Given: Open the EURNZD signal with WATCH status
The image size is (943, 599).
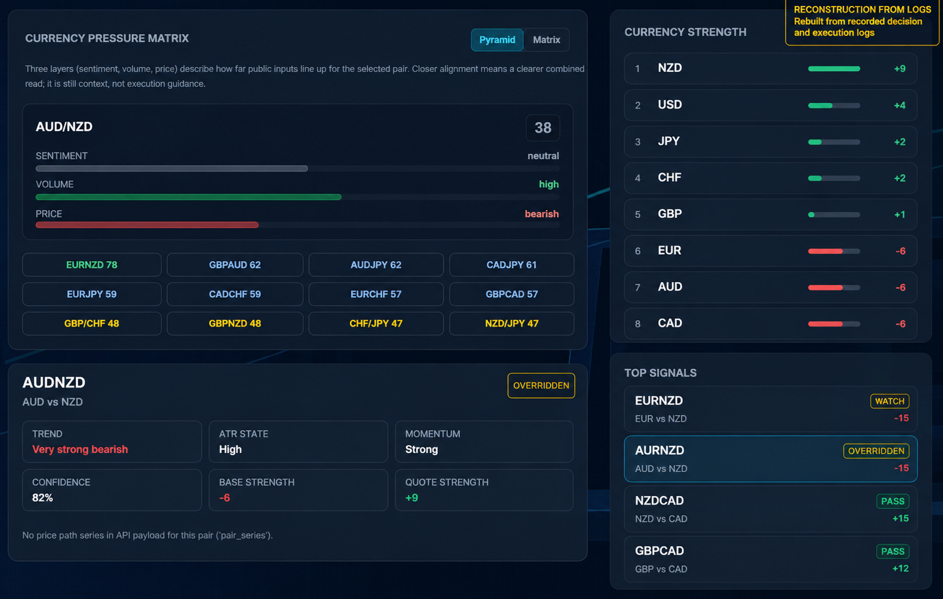Looking at the screenshot, I should click(x=771, y=409).
